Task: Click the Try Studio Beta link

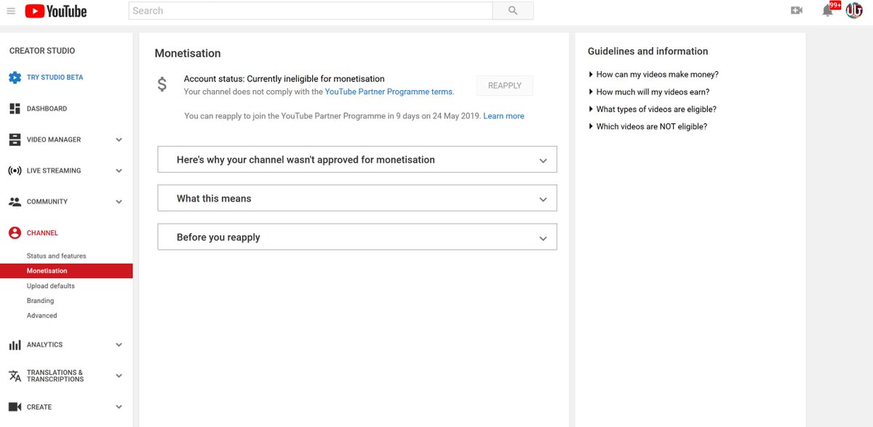Action: tap(55, 78)
